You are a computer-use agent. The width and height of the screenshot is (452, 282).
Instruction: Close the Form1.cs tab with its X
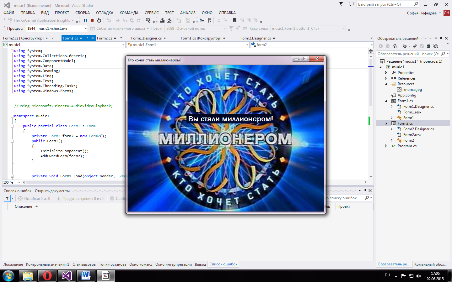tap(93, 38)
